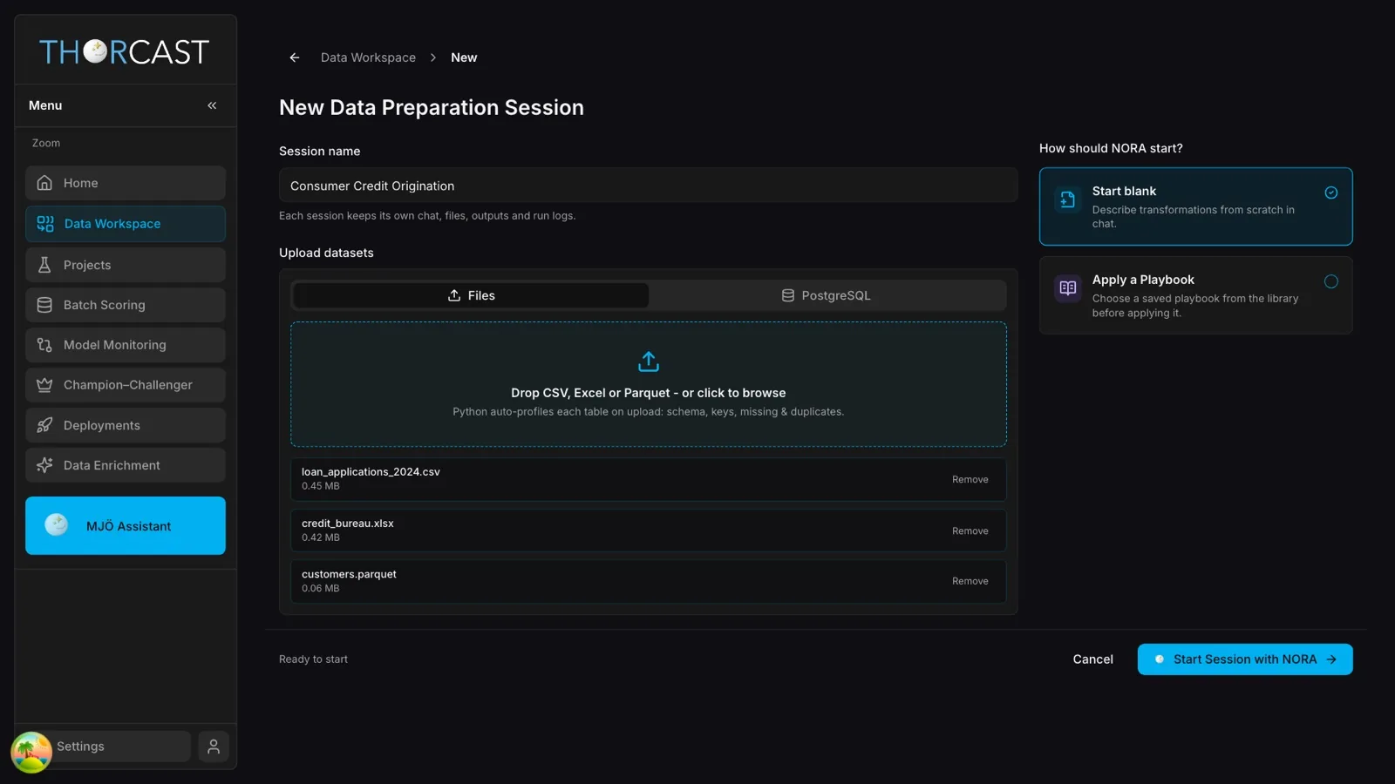Click the credit_bureau.xlsx file name
Viewport: 1395px width, 784px height.
(x=348, y=524)
